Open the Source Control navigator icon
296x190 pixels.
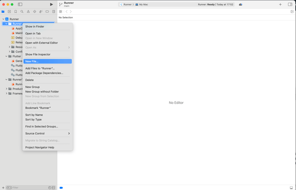[9, 12]
